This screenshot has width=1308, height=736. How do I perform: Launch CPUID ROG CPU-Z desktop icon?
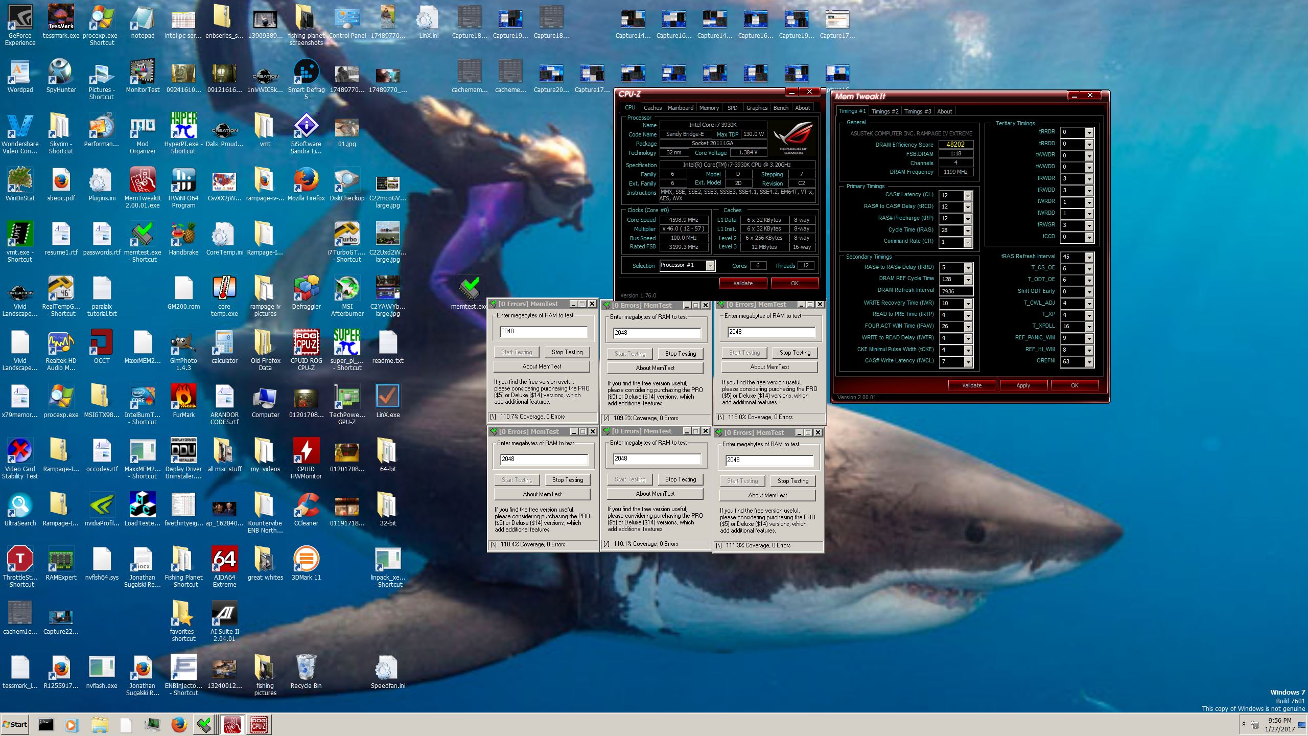pos(306,350)
